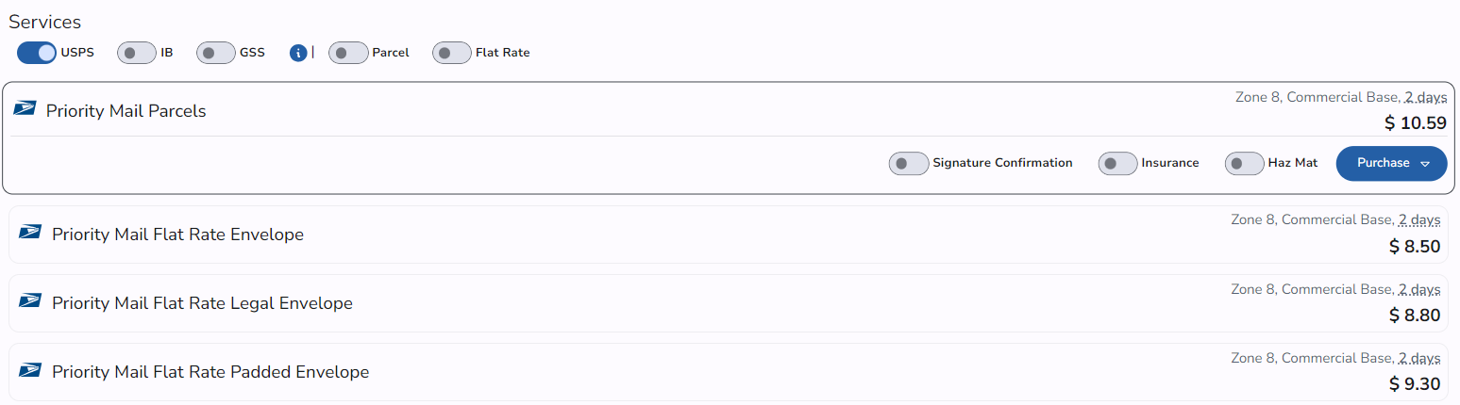The image size is (1460, 405).
Task: Enable Signature Confirmation toggle
Action: point(908,164)
